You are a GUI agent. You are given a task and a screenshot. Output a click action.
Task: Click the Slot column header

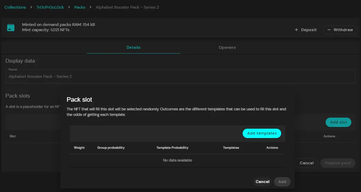[x=12, y=136]
